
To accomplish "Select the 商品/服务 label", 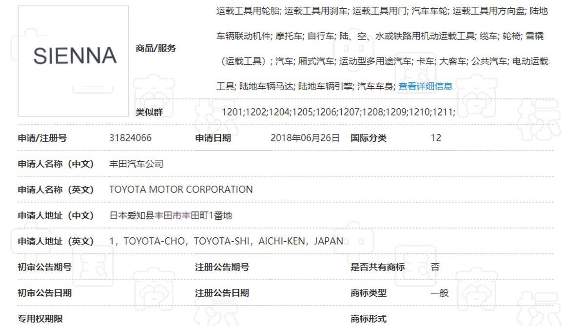I will tap(156, 49).
